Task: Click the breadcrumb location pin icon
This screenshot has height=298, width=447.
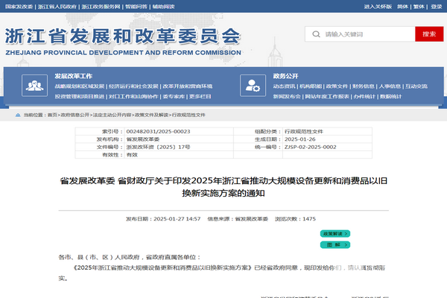Action: point(19,115)
